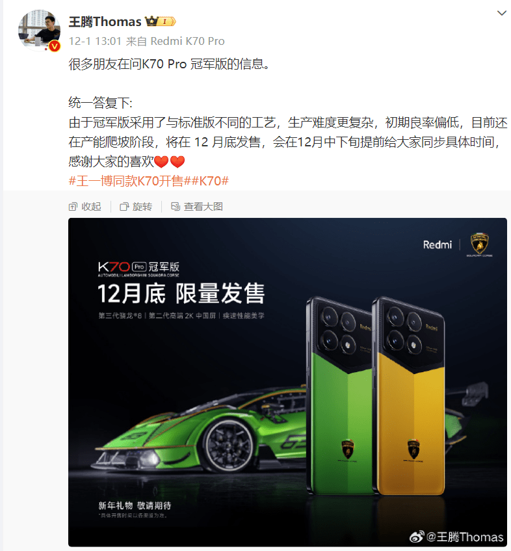This screenshot has height=551, width=511.
Task: Expand the post options chevron
Action: (501, 14)
